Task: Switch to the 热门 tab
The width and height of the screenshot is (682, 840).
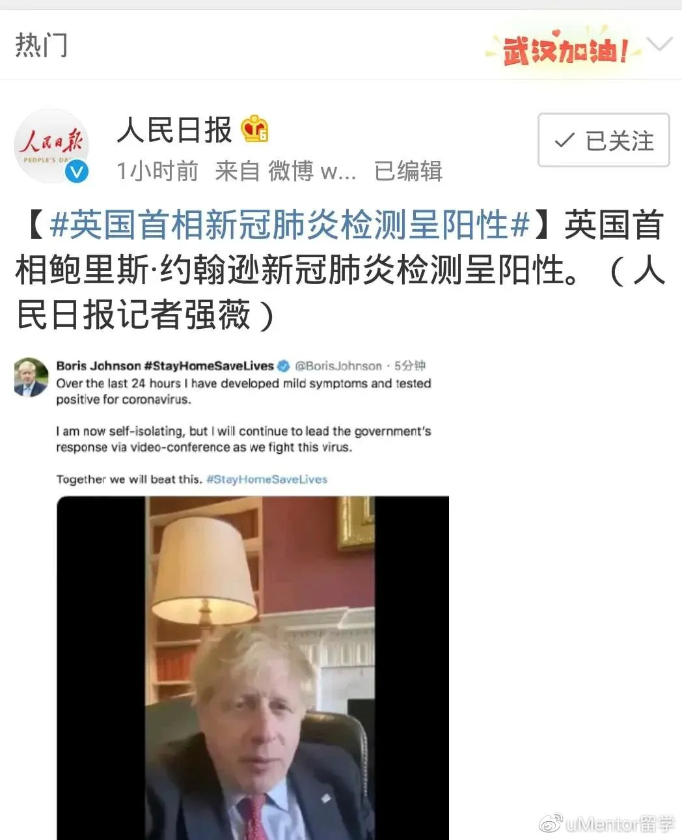Action: click(x=41, y=45)
